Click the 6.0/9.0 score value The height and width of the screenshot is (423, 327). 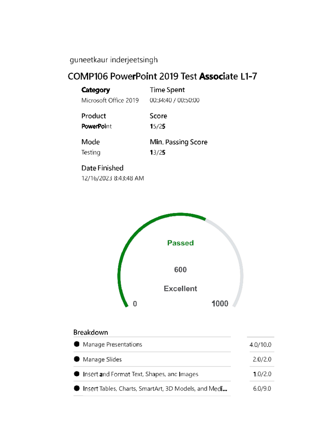262,389
